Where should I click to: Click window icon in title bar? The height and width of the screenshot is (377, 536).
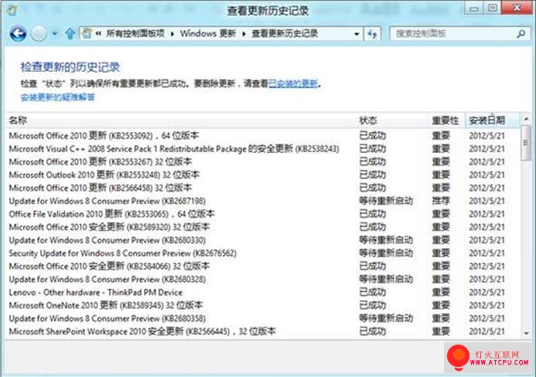[12, 11]
